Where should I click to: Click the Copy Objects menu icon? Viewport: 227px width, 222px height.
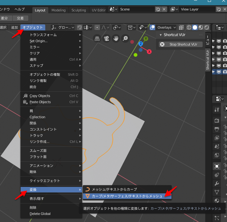25,96
